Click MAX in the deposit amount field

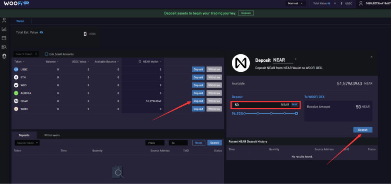pyautogui.click(x=295, y=105)
